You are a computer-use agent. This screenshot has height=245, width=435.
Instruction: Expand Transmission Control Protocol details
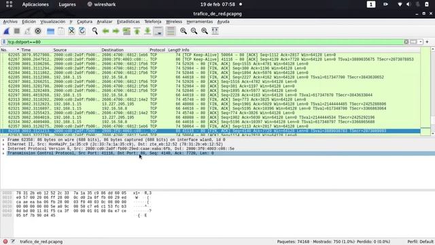(3, 153)
